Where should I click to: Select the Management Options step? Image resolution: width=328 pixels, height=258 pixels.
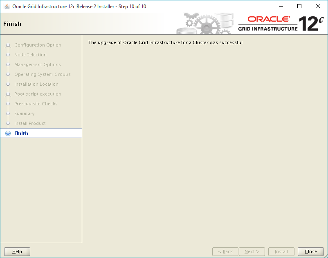(x=38, y=65)
